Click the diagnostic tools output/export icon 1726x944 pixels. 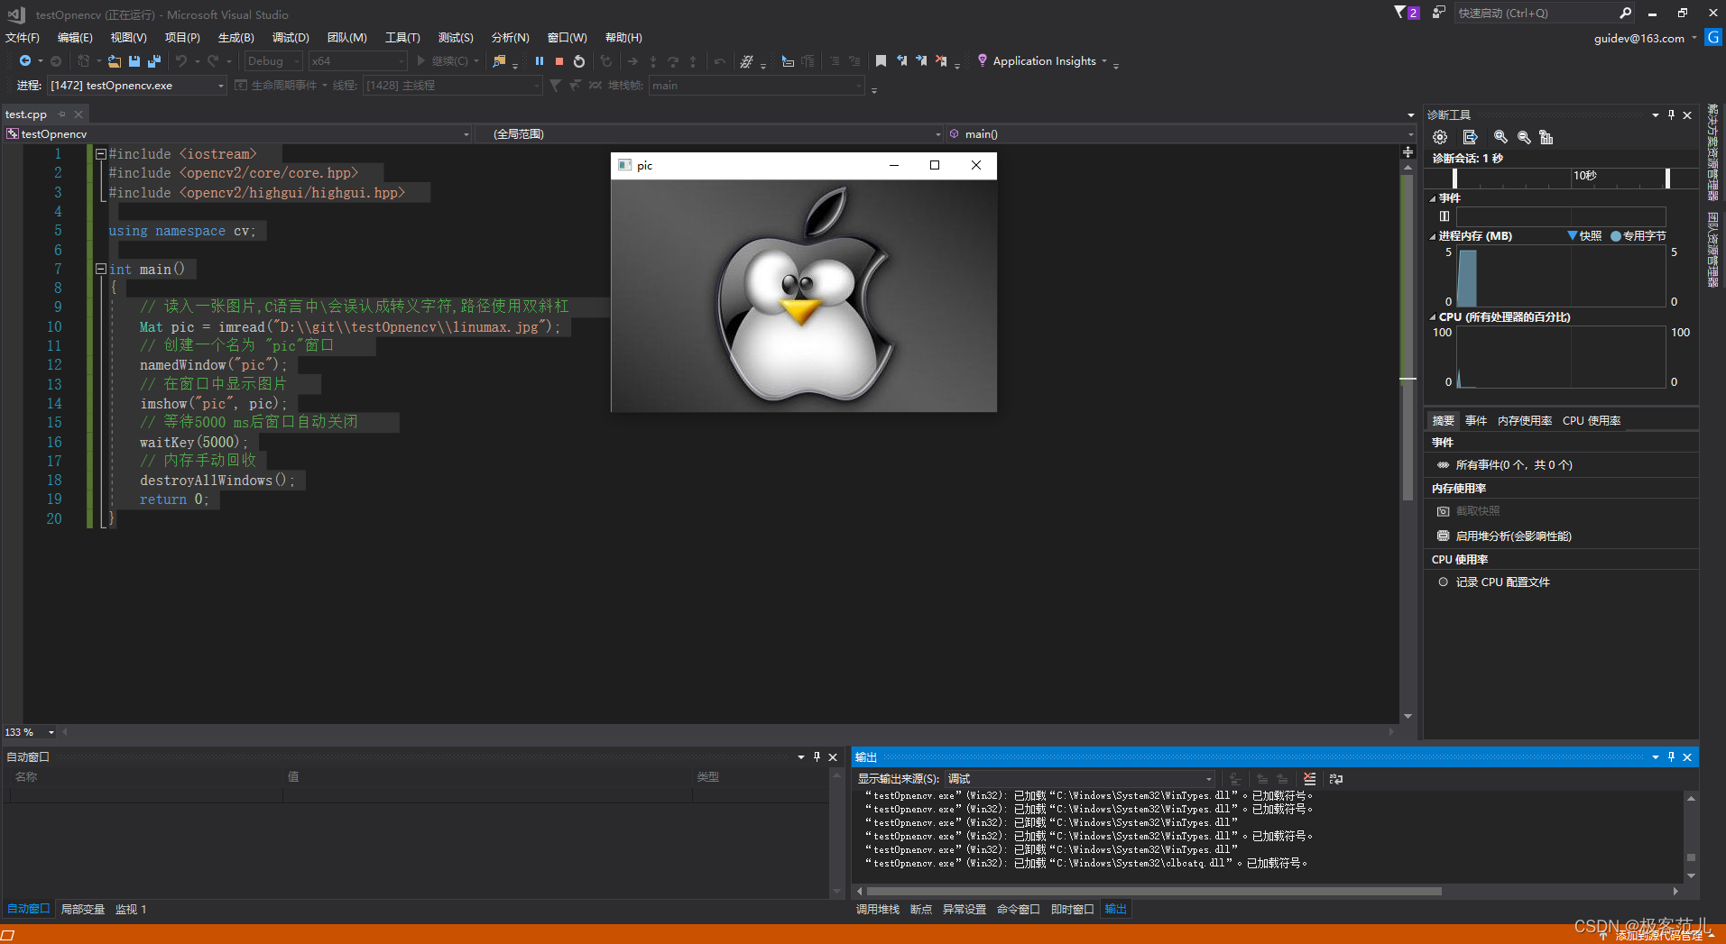(x=1470, y=137)
